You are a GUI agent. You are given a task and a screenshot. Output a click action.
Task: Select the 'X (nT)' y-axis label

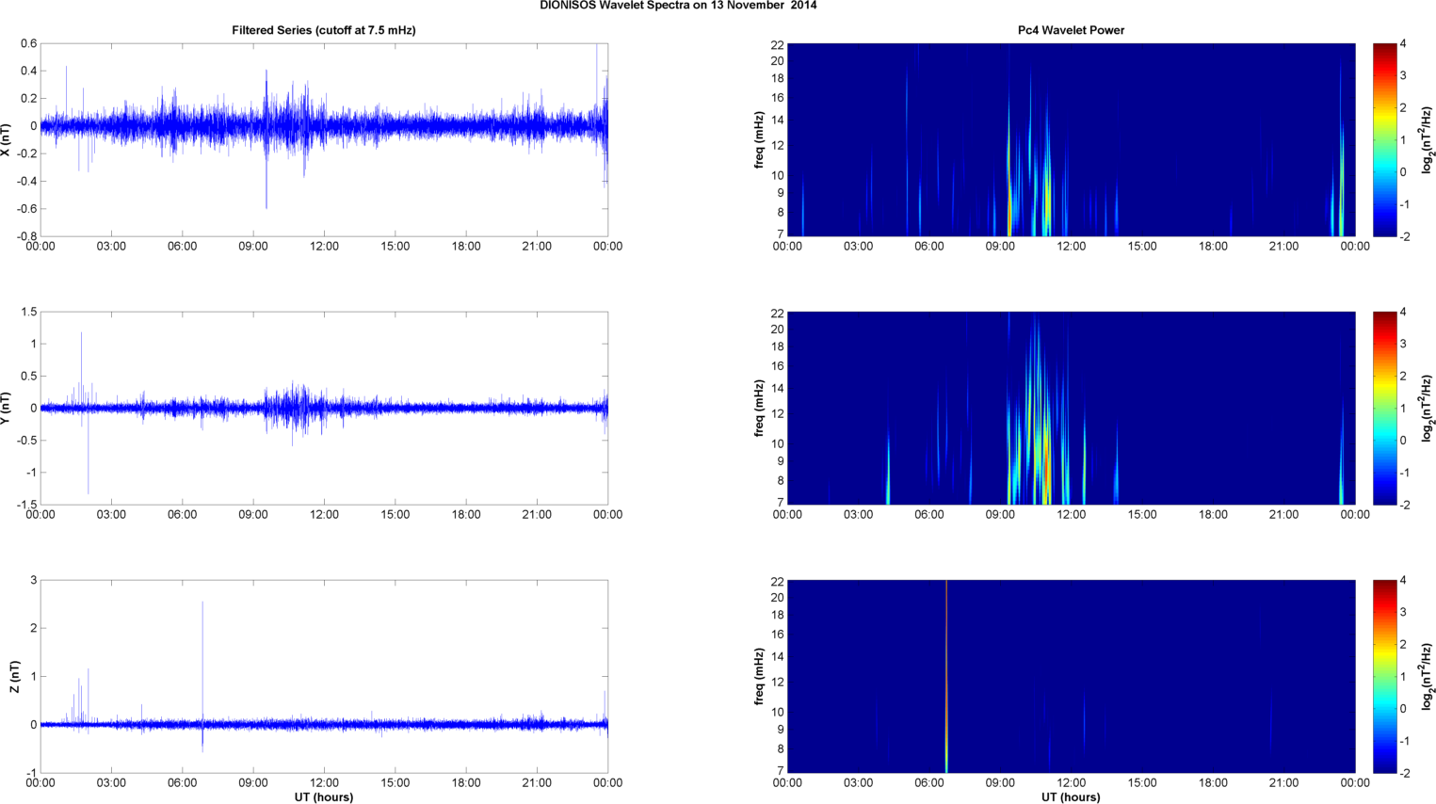pyautogui.click(x=7, y=139)
